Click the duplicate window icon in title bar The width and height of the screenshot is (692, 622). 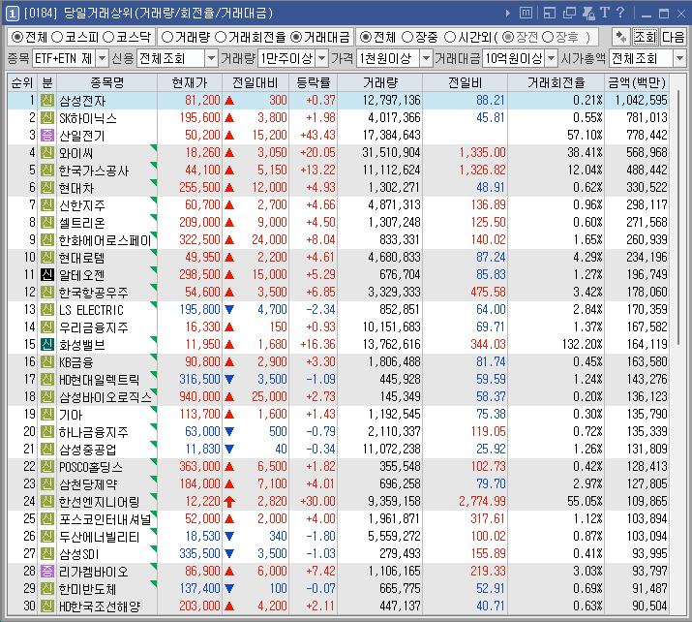coord(570,14)
